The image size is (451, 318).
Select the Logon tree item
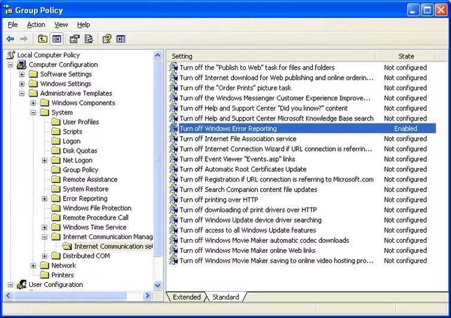(x=72, y=141)
